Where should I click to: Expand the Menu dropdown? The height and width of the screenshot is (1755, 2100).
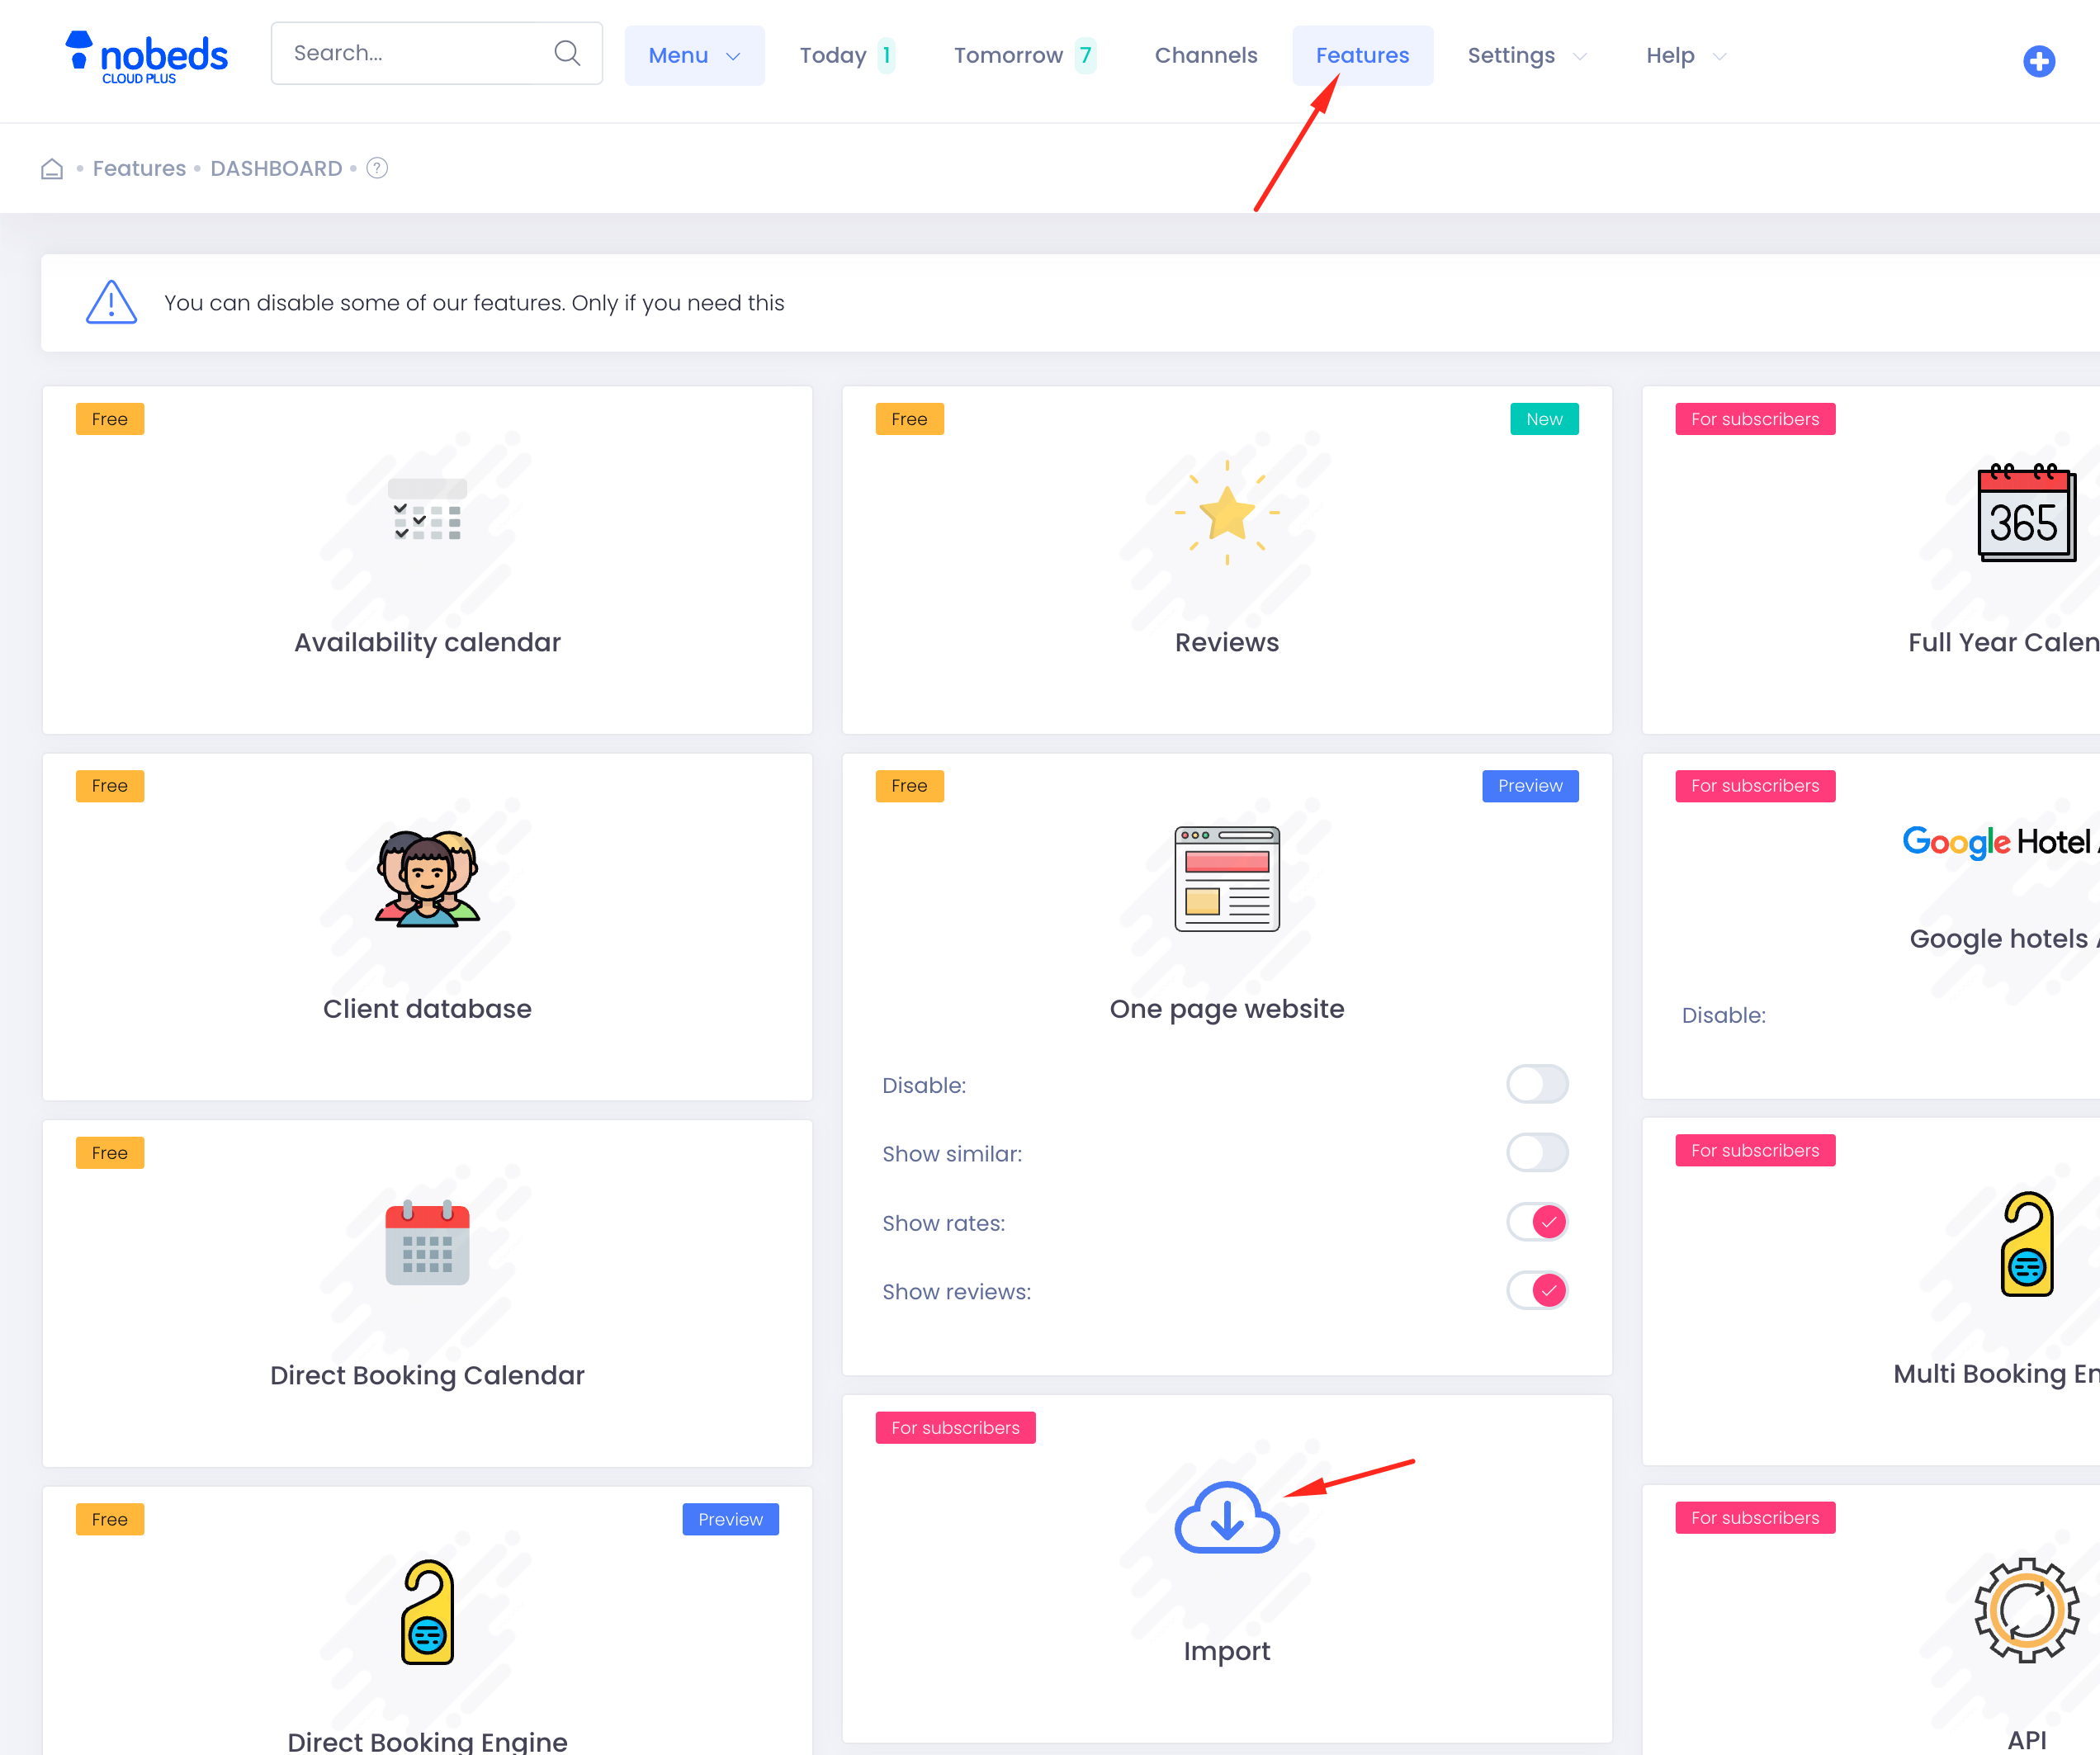(x=694, y=56)
